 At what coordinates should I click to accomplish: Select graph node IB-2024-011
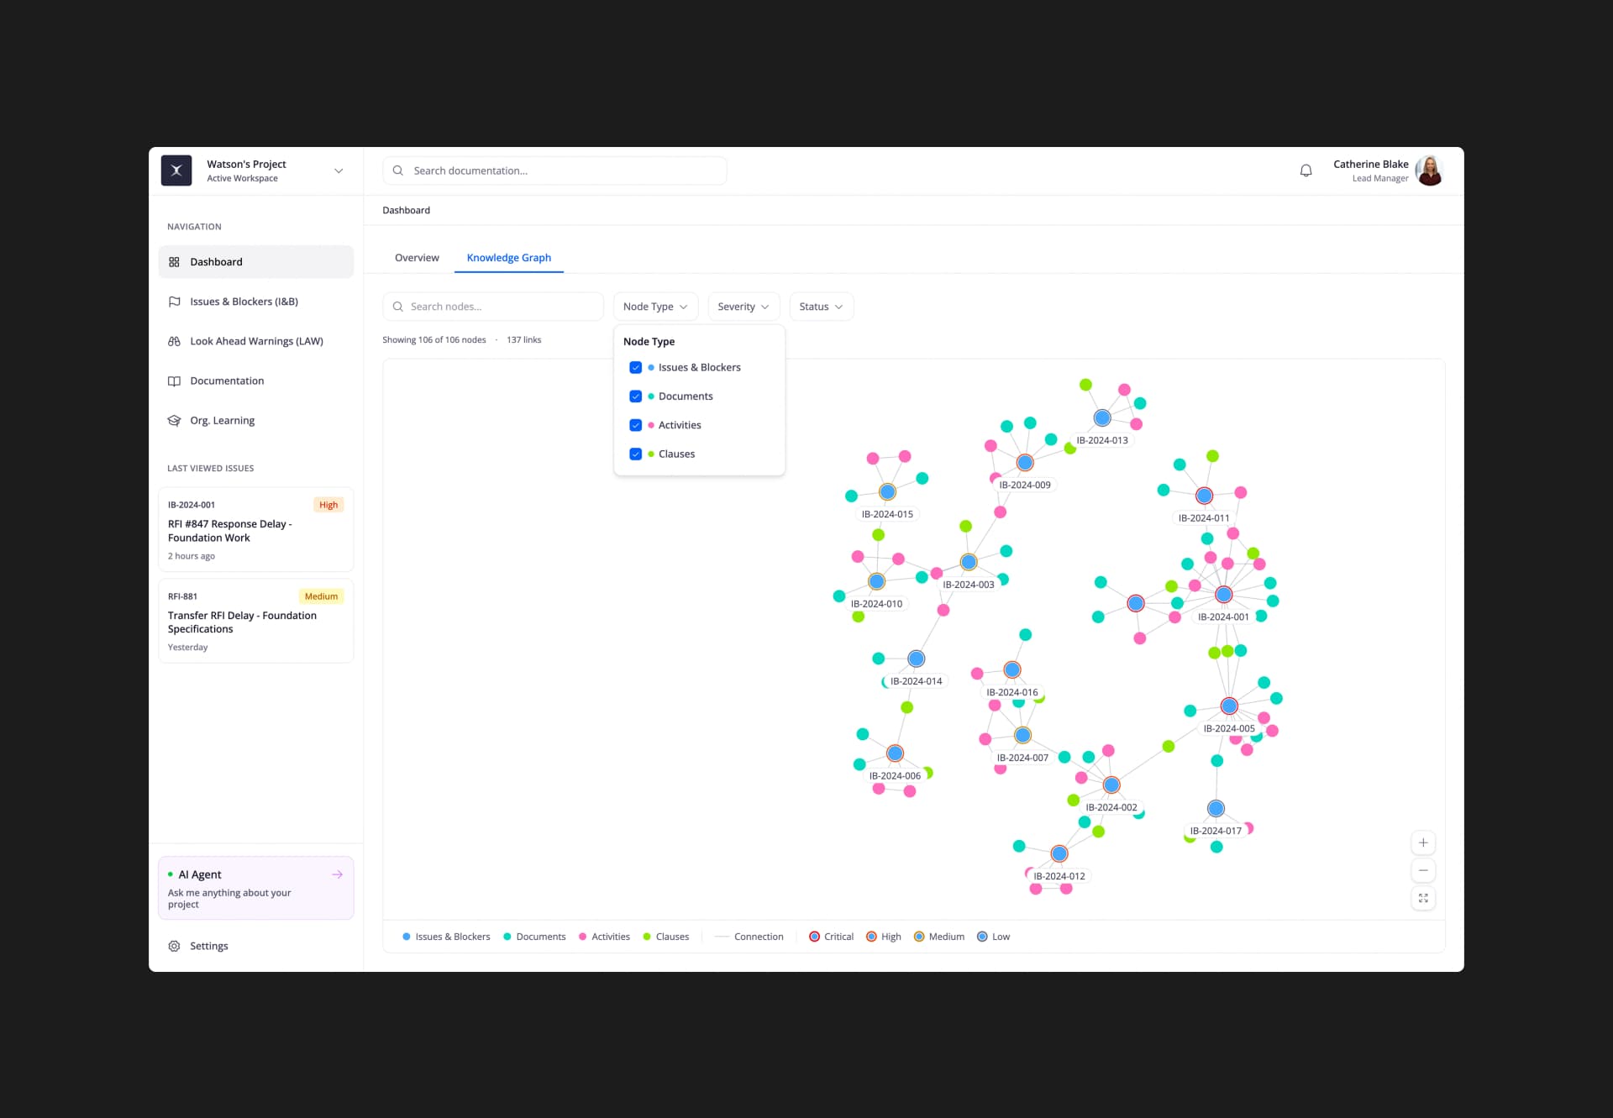(x=1204, y=496)
